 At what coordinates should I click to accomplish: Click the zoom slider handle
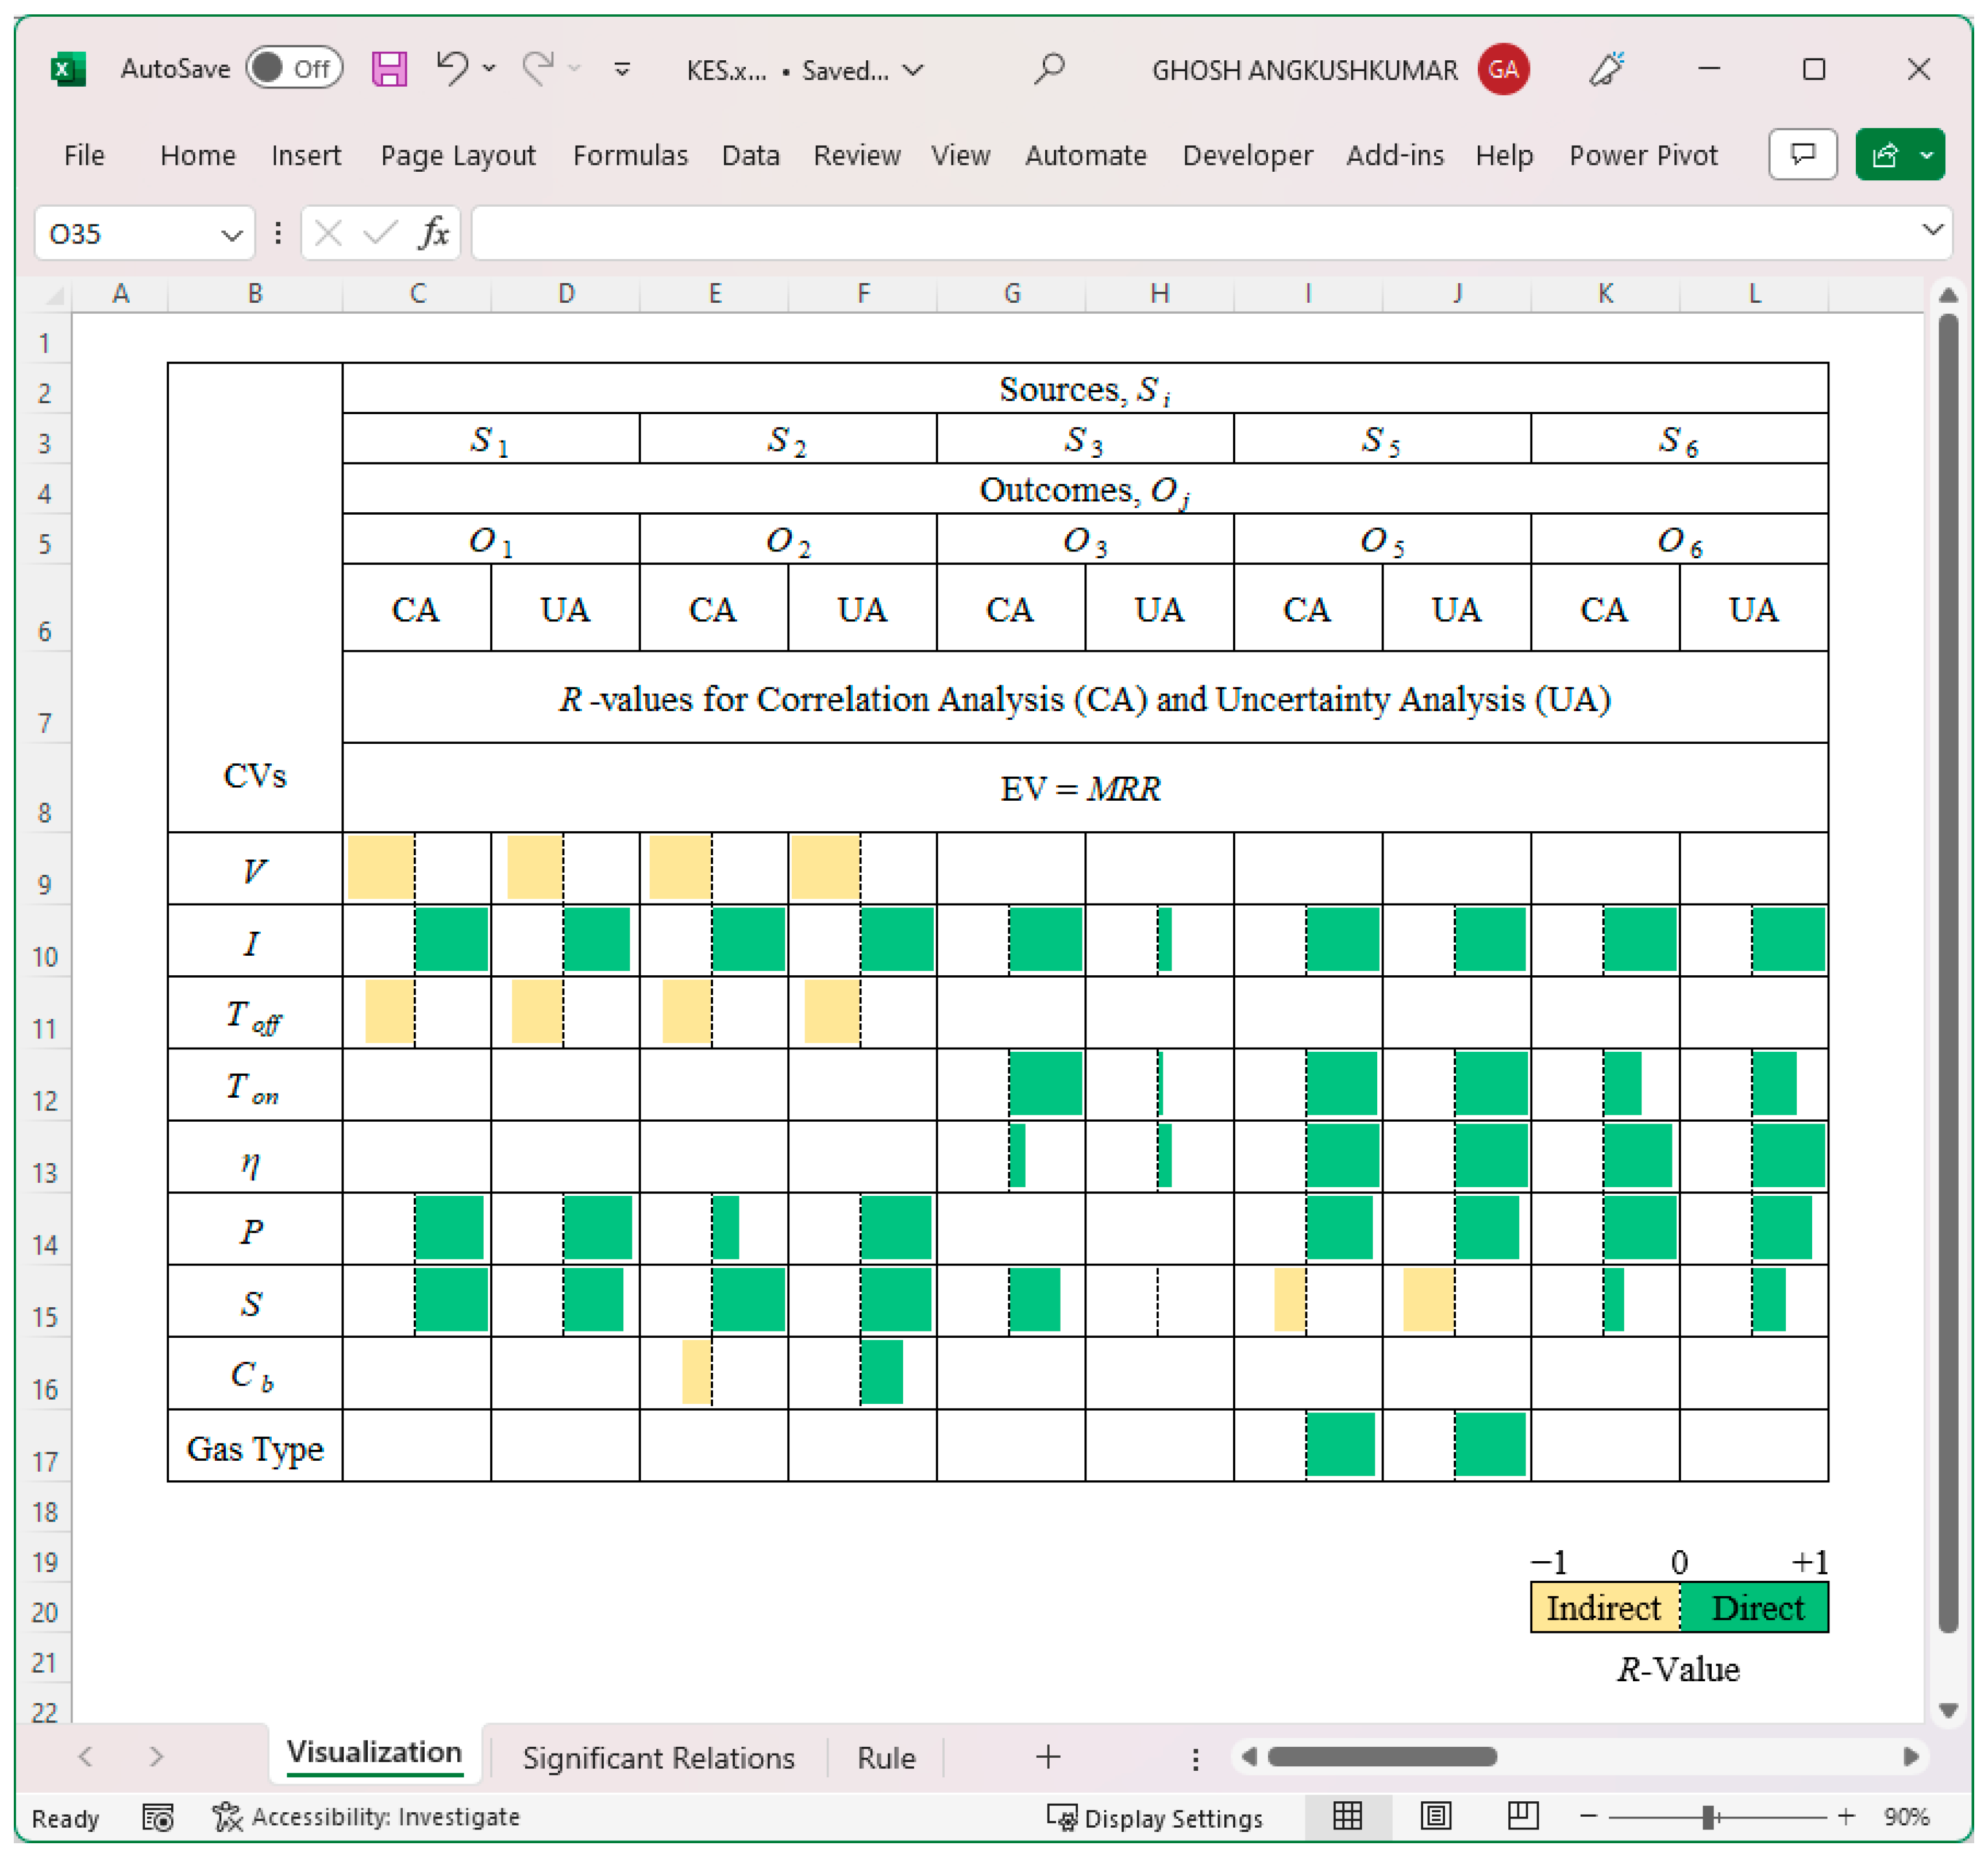pos(1709,1816)
